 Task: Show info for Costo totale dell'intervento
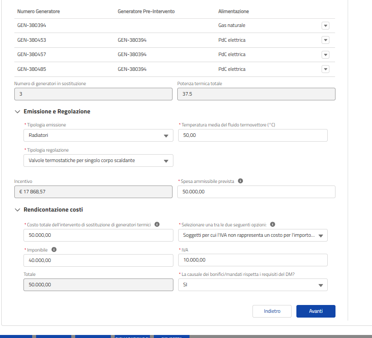(x=157, y=224)
